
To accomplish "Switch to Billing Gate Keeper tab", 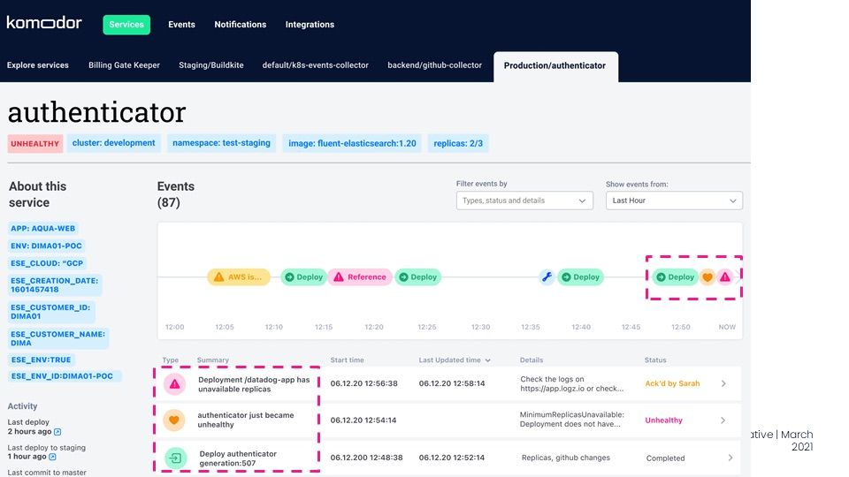I will pos(124,64).
